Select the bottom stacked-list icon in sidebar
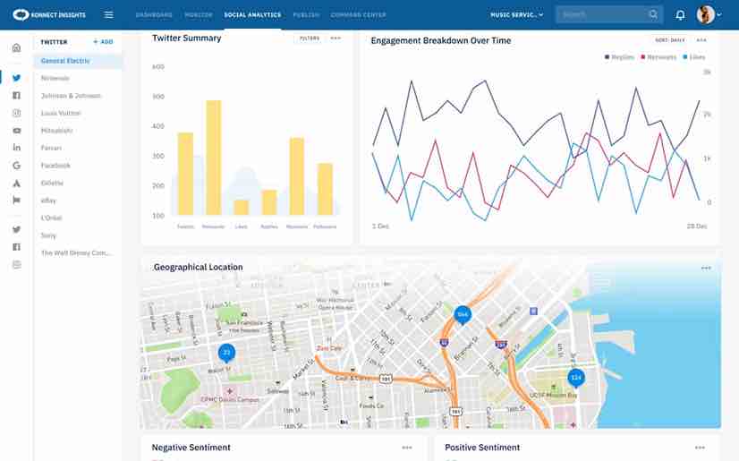Viewport: 739px width, 461px height. point(16,265)
